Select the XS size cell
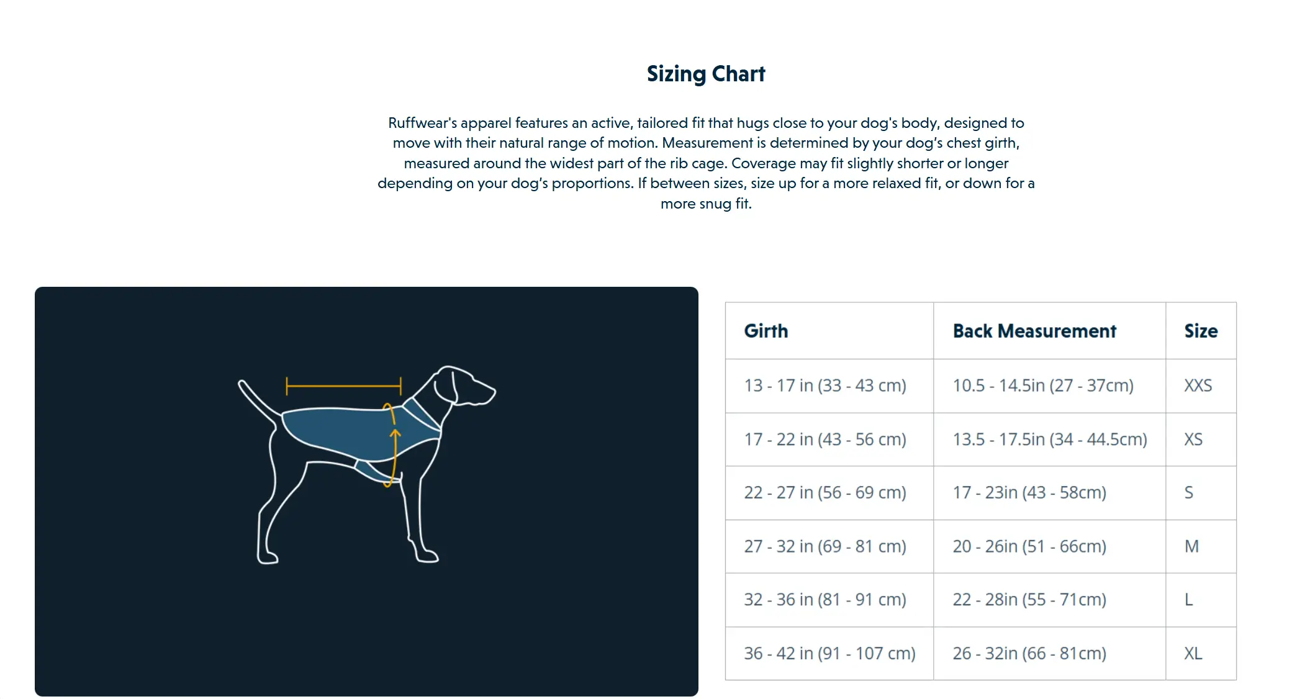 (x=1193, y=440)
